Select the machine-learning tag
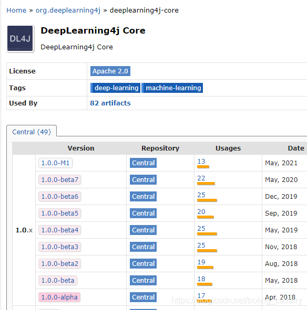 (x=172, y=88)
